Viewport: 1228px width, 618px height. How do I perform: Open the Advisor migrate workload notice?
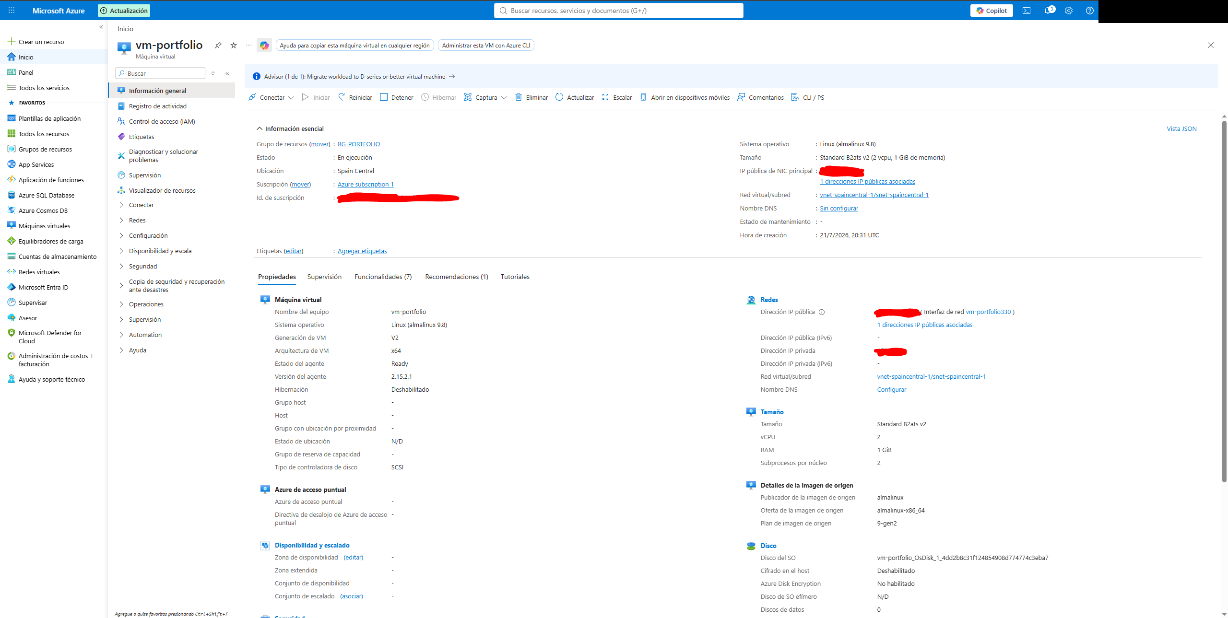tap(359, 76)
